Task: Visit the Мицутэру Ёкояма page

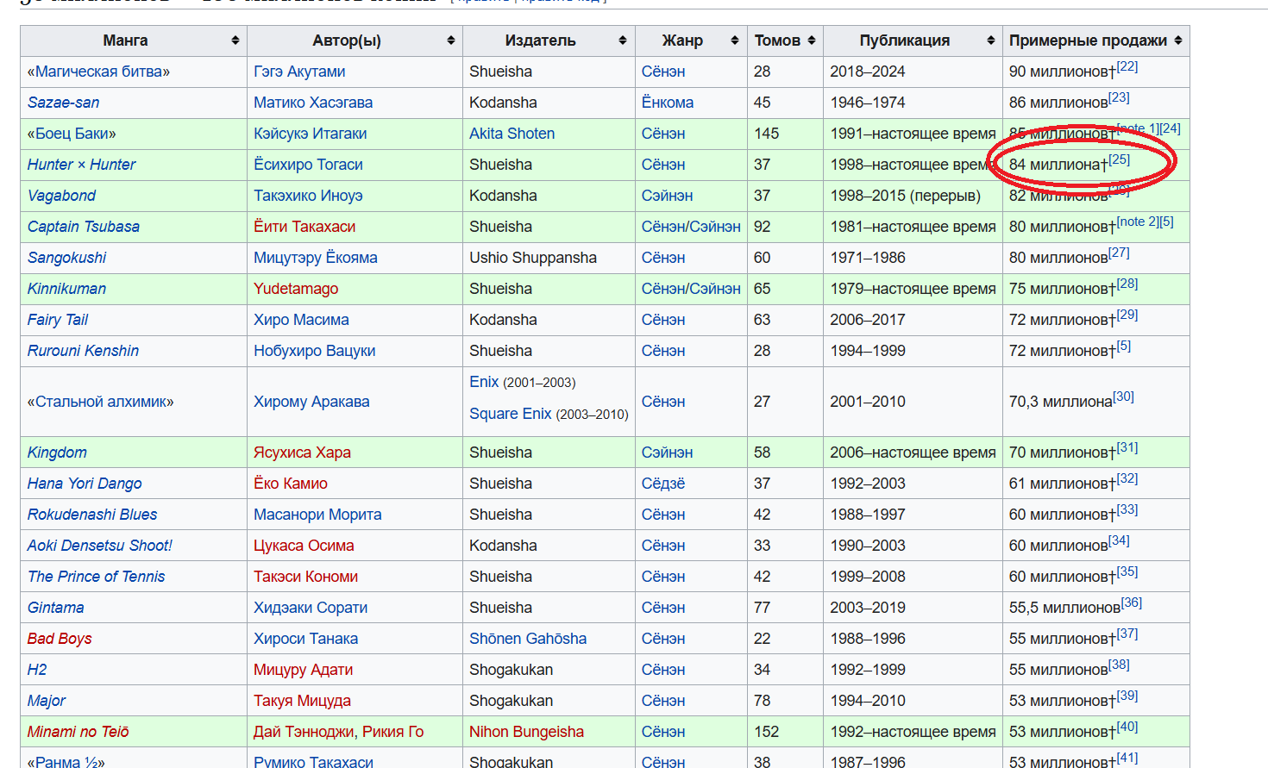Action: click(x=316, y=258)
